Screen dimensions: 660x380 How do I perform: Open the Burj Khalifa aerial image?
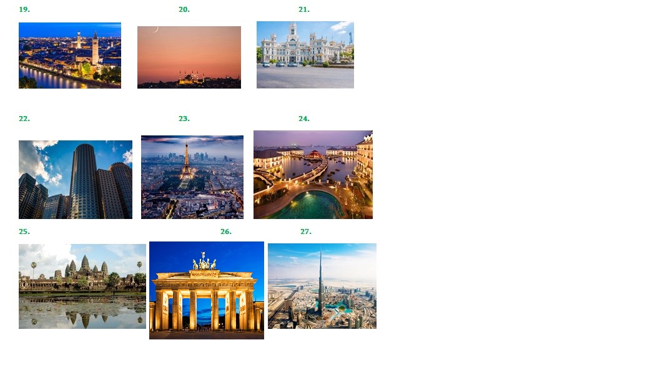(322, 286)
